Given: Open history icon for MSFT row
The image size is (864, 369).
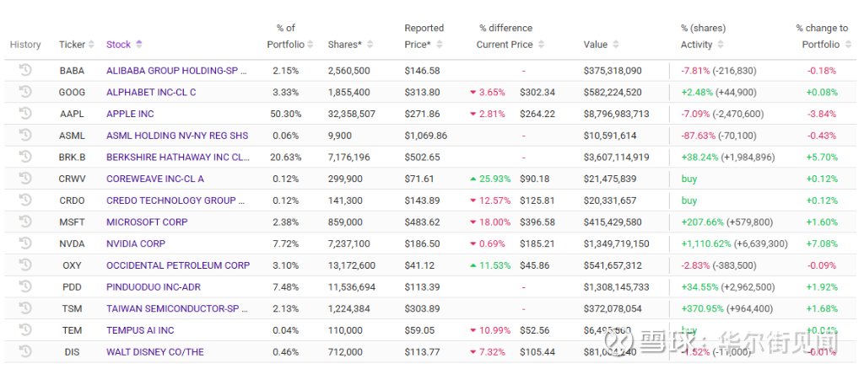Looking at the screenshot, I should (25, 222).
